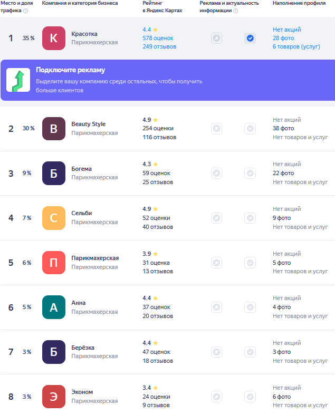
Task: Open the Красотка company logo
Action: tap(54, 38)
